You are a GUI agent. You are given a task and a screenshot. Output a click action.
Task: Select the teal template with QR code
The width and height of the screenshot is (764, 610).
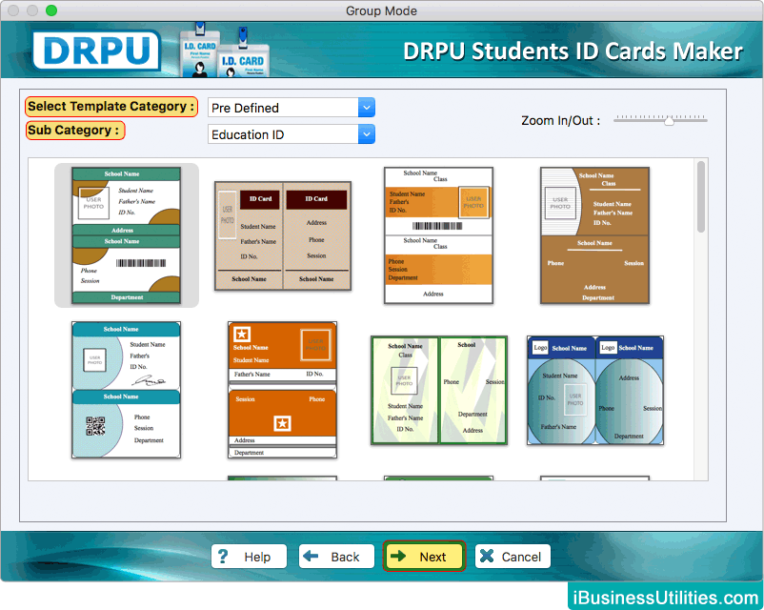tap(126, 390)
